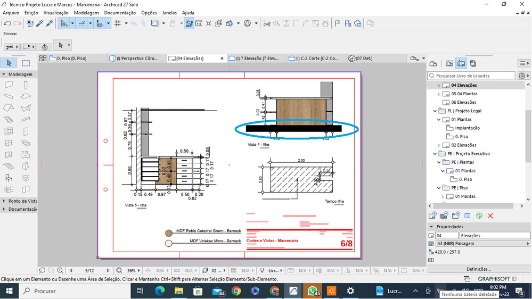Go to previous layout arrow beside 5/12

[x=71, y=270]
